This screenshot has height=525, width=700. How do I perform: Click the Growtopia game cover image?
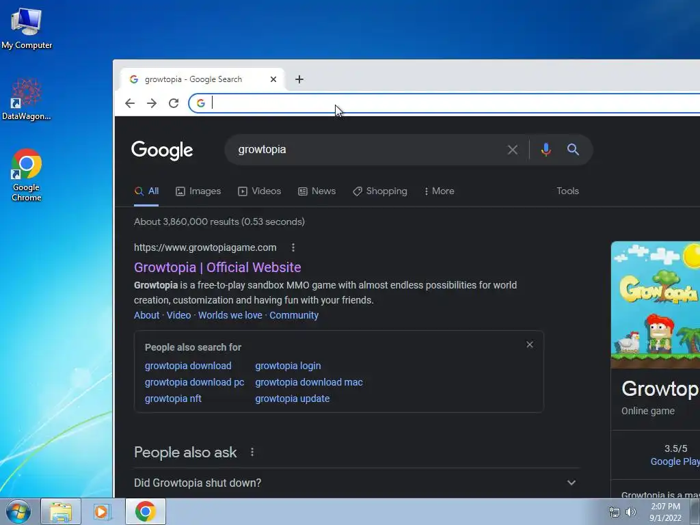(656, 305)
